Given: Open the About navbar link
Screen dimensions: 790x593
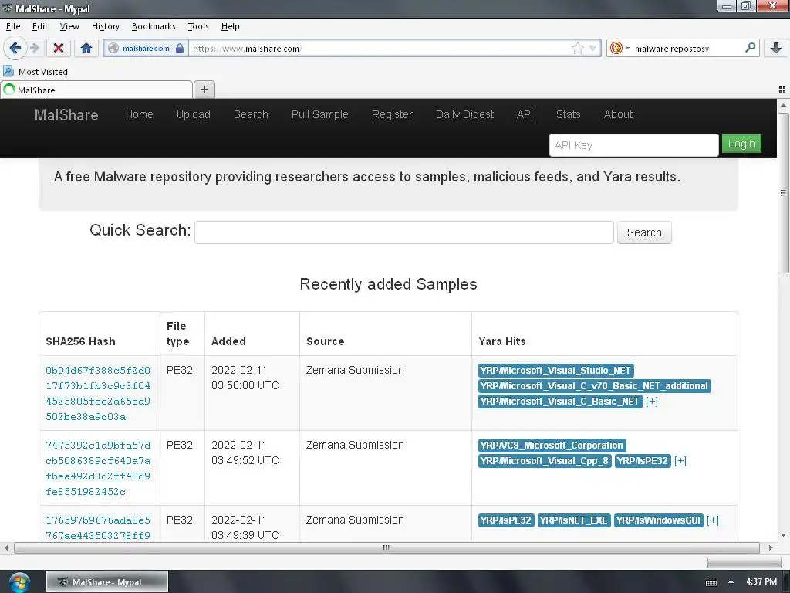Looking at the screenshot, I should click(x=618, y=114).
